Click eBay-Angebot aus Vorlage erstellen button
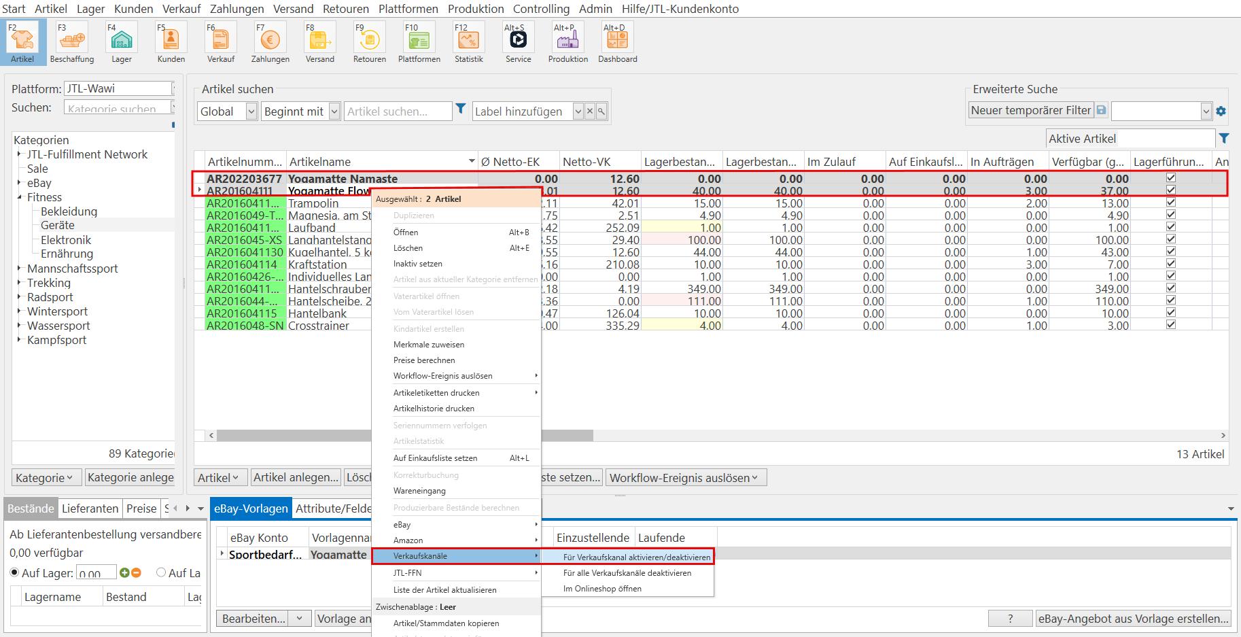The width and height of the screenshot is (1241, 637). click(1133, 619)
